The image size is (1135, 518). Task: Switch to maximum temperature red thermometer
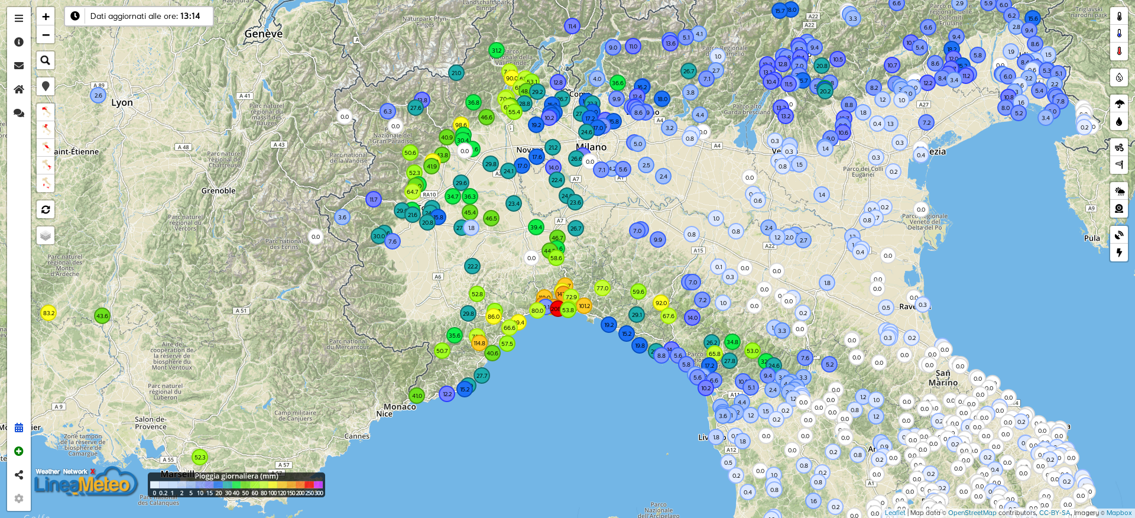tap(1119, 51)
